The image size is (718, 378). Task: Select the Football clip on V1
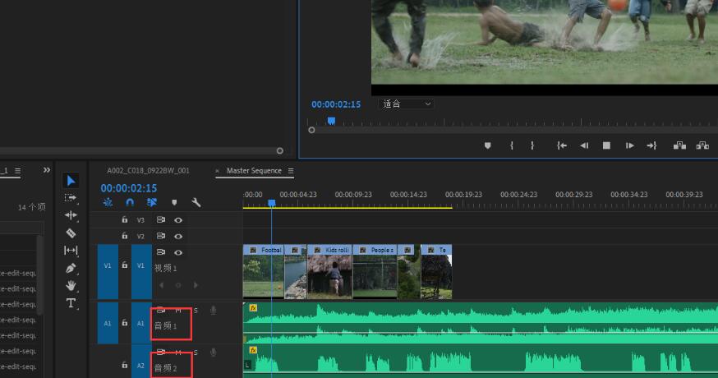click(264, 272)
